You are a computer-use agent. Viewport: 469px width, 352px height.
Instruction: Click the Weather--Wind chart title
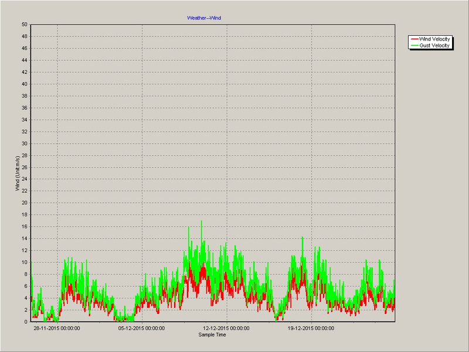pos(203,18)
